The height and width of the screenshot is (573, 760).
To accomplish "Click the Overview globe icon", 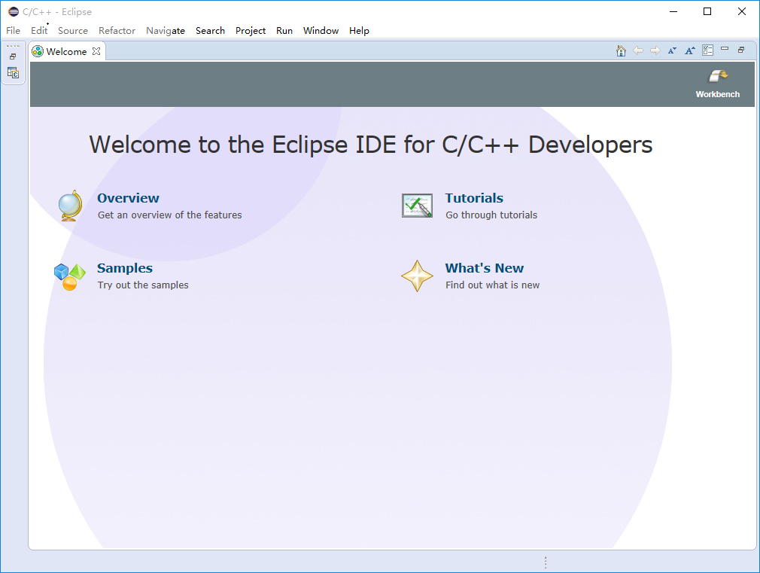I will click(x=69, y=206).
